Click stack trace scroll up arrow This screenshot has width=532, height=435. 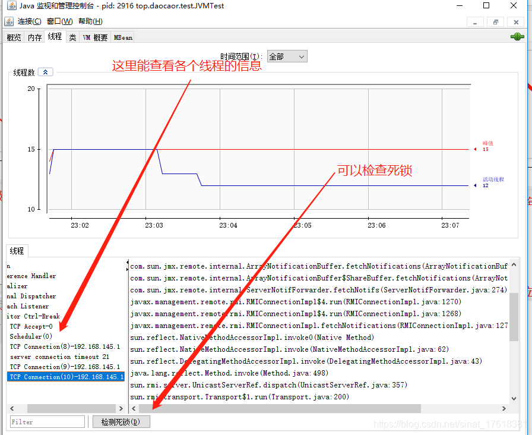pos(514,264)
